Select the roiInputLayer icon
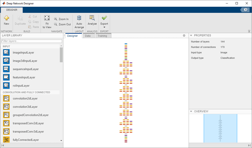 tap(6, 86)
